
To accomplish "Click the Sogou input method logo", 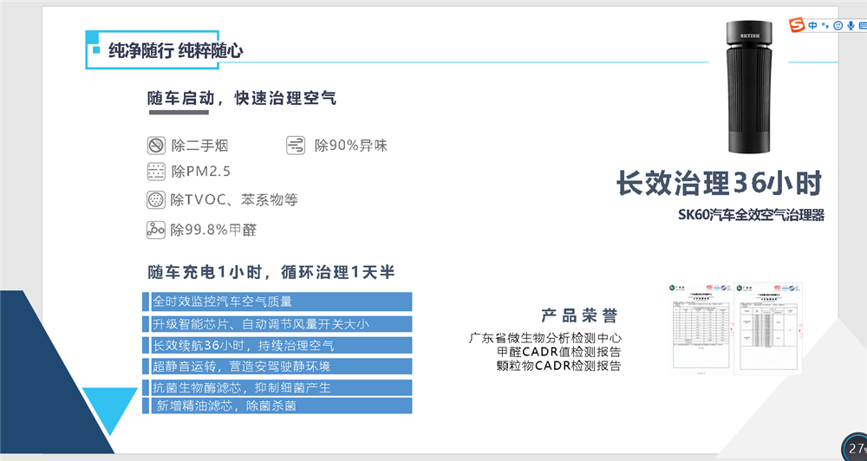I will point(797,25).
